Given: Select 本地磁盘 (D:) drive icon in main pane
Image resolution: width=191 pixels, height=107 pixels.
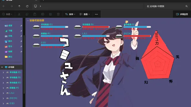Looking at the screenshot, I should pos(78,27).
